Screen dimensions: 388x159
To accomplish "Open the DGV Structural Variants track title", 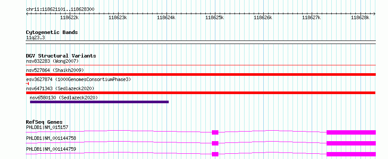I will click(x=61, y=56).
